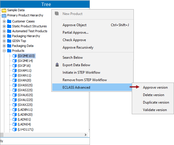The width and height of the screenshot is (174, 145).
Task: Select the (LV431171) product label
Action: tap(26, 129)
